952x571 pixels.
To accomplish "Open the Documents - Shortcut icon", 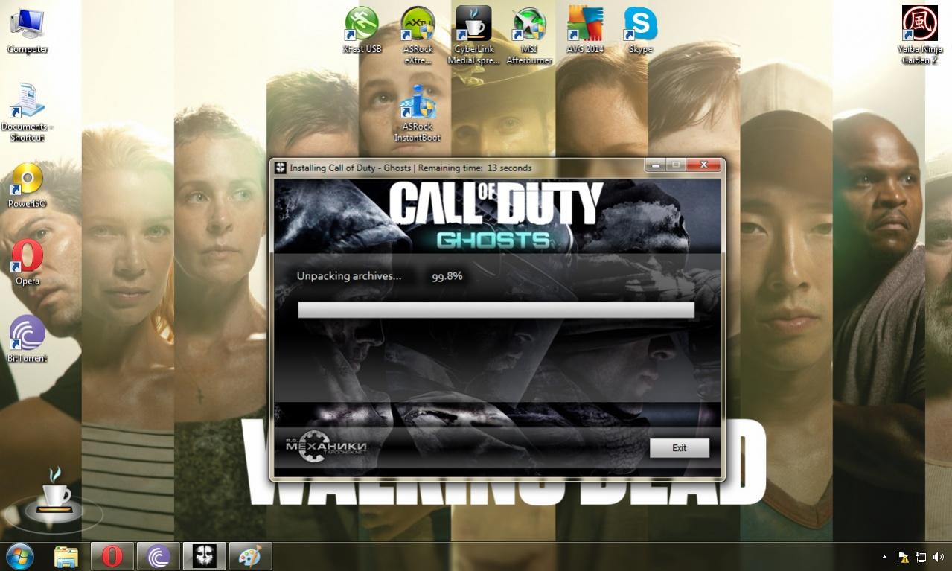I will click(x=27, y=112).
